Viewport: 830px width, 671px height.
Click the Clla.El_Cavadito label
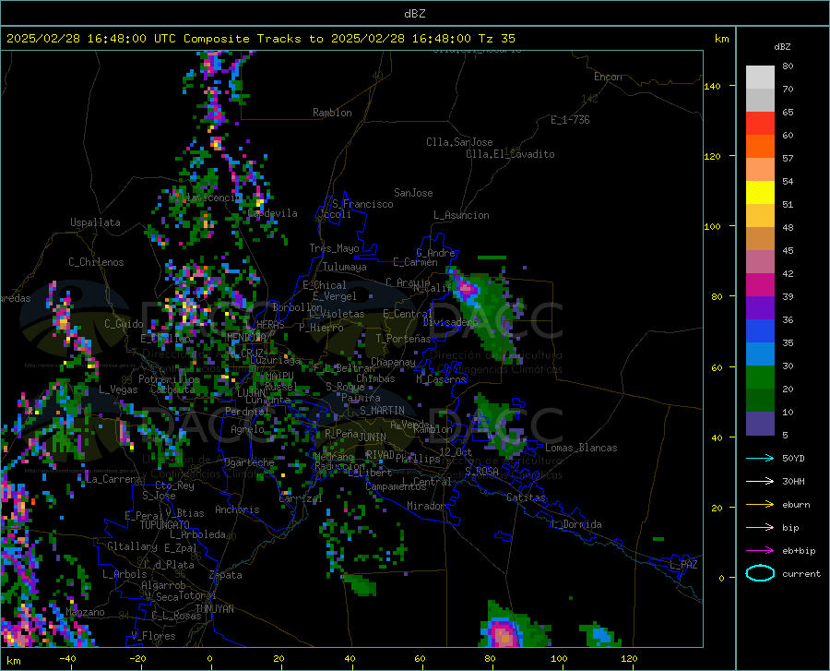(510, 154)
